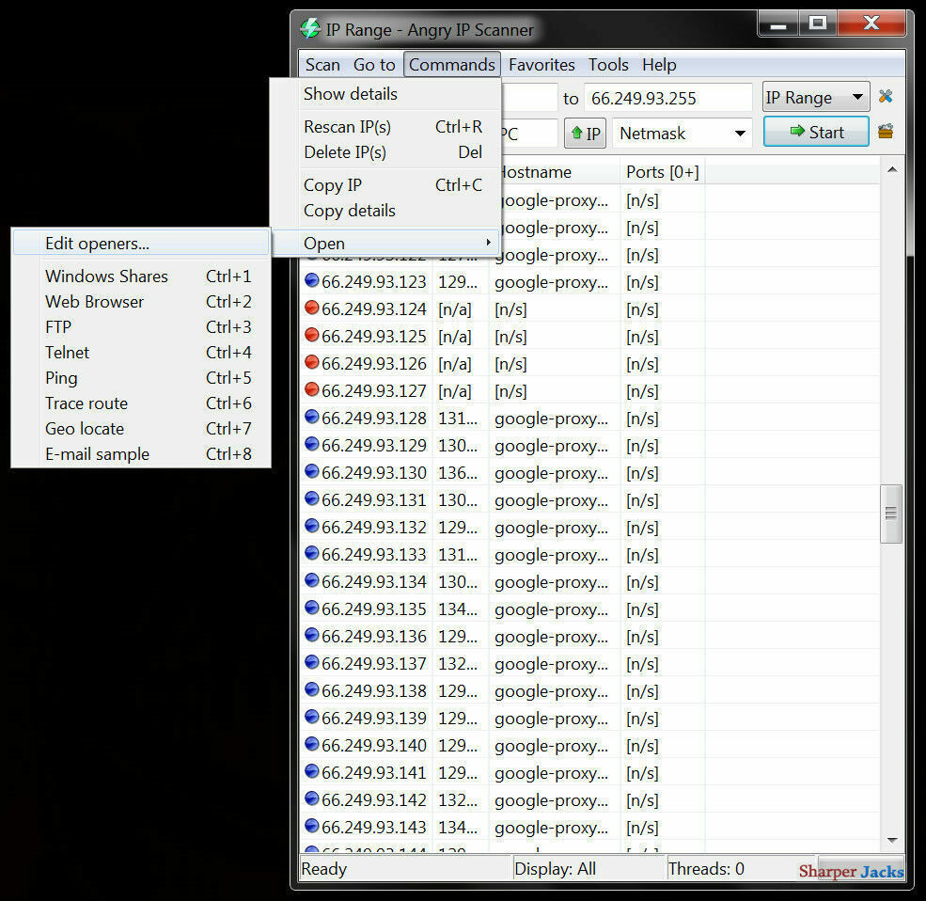Image resolution: width=926 pixels, height=901 pixels.
Task: Open the Favorites menu
Action: (x=541, y=64)
